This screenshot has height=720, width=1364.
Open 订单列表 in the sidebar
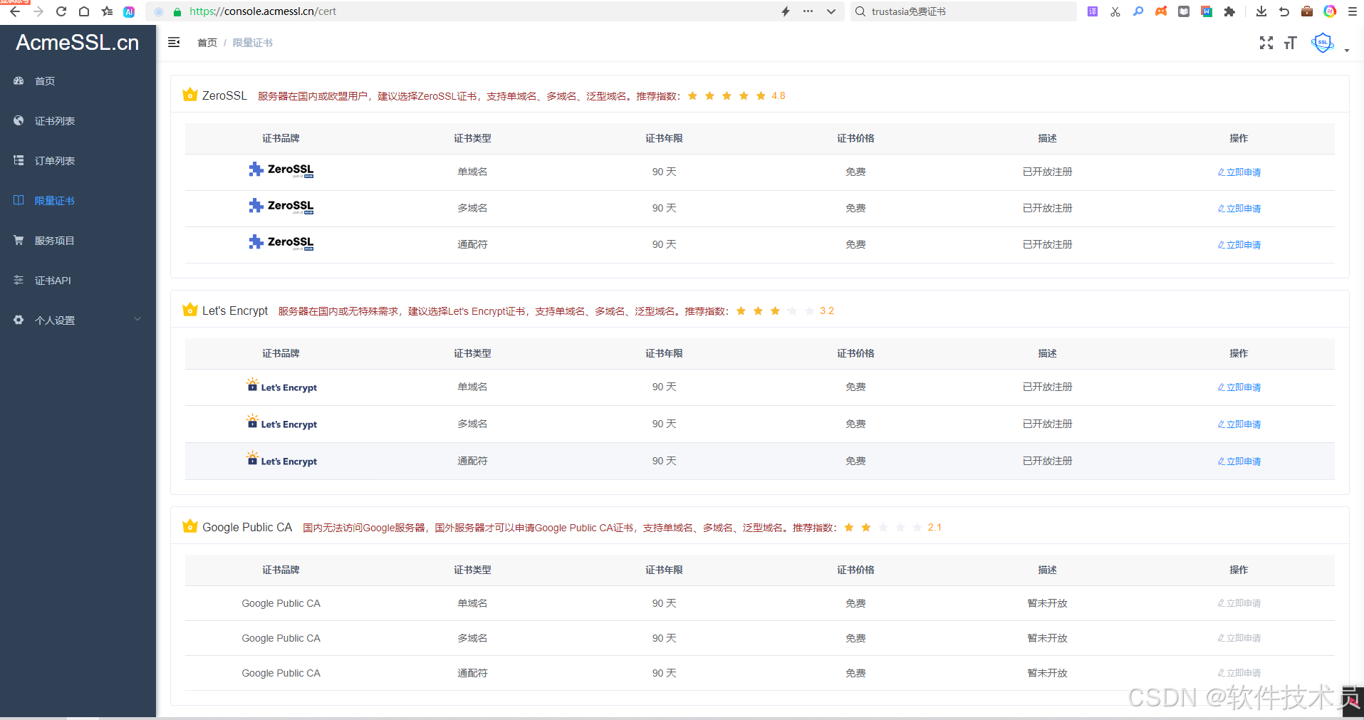[x=78, y=161]
